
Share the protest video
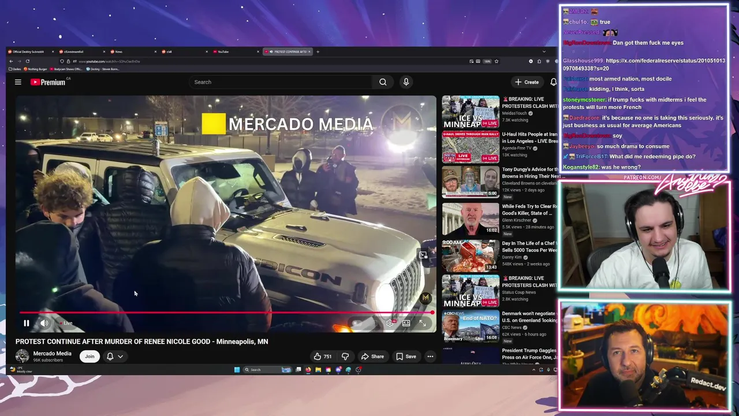tap(372, 356)
